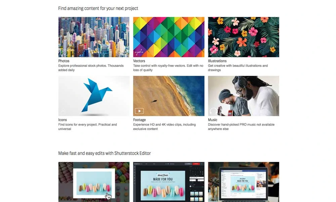The width and height of the screenshot is (336, 202).
Task: Open the tropical floral Illustrations thumbnail
Action: point(243,37)
